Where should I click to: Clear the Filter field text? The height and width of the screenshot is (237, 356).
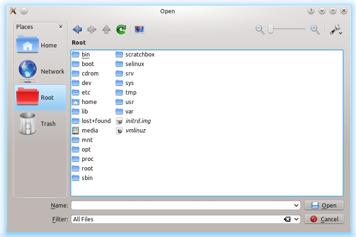tap(287, 219)
